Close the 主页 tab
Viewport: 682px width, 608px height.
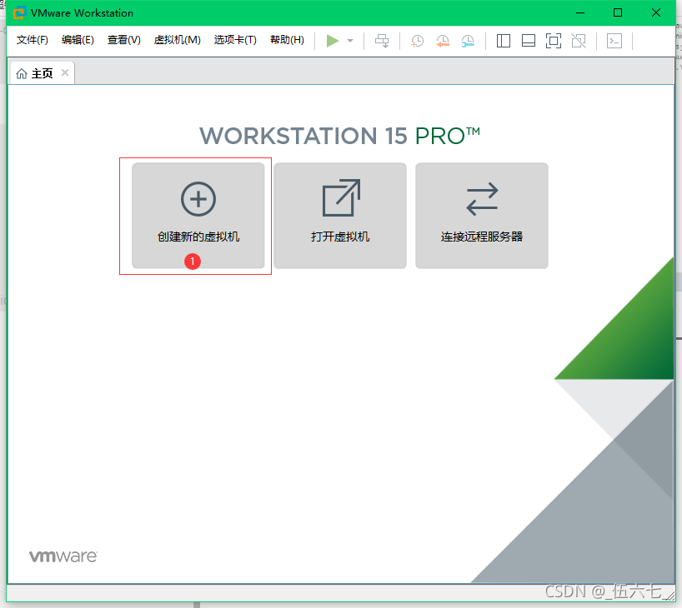(x=65, y=72)
